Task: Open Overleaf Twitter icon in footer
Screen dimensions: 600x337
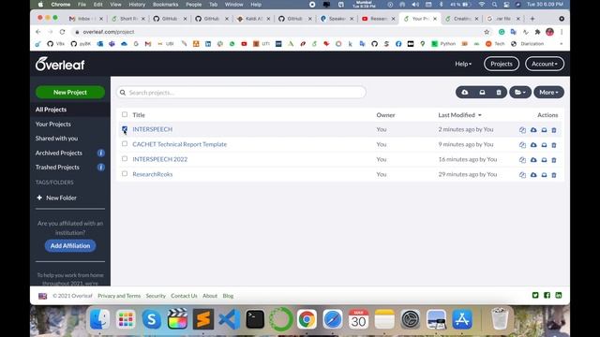Action: click(x=535, y=295)
